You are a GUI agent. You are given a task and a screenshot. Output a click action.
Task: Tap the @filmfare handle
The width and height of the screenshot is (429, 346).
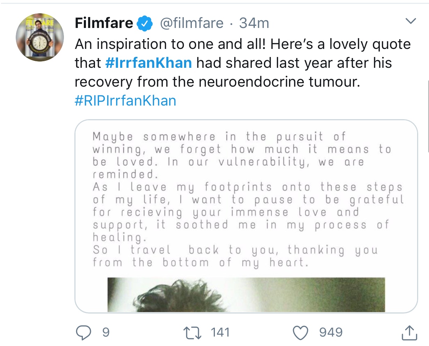[x=191, y=23]
